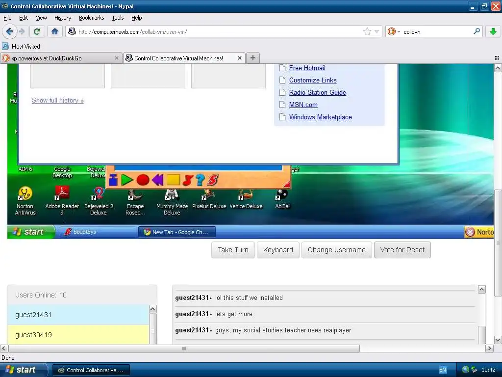Click the browser Back arrow button

click(x=9, y=31)
